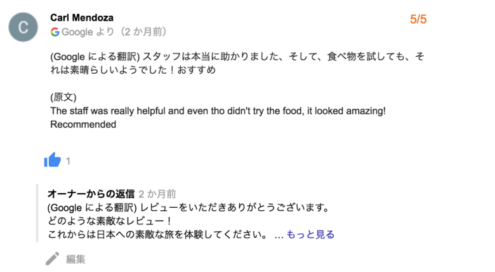Viewport: 495px width, 272px height.
Task: Click the owner reply's first translated line
Action: [188, 207]
